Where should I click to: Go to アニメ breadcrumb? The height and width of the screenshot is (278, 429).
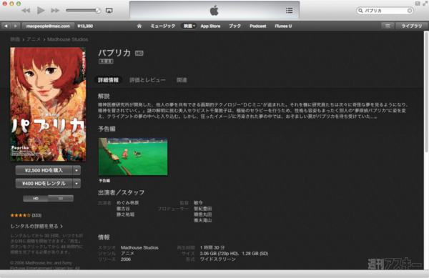click(x=34, y=39)
